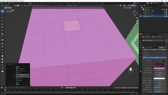Select the Cursor tool in viewport toolbar

point(2,14)
